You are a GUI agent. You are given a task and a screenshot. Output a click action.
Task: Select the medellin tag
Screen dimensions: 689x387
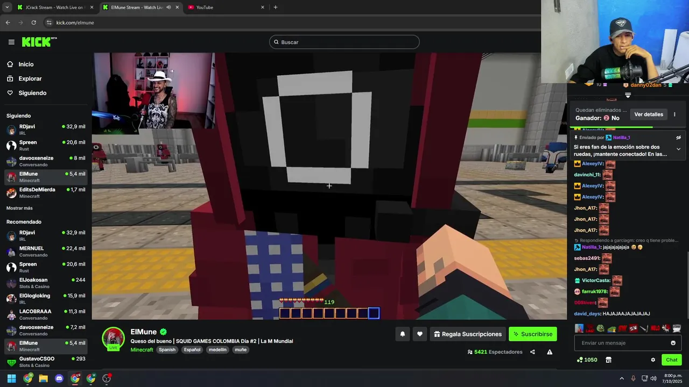point(217,350)
